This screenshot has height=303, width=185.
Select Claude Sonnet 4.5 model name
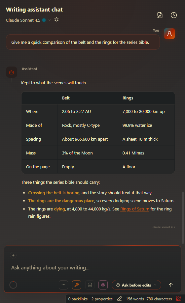click(23, 20)
